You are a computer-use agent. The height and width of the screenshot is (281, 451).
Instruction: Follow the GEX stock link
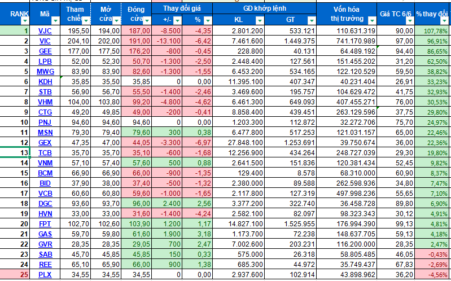[45, 143]
